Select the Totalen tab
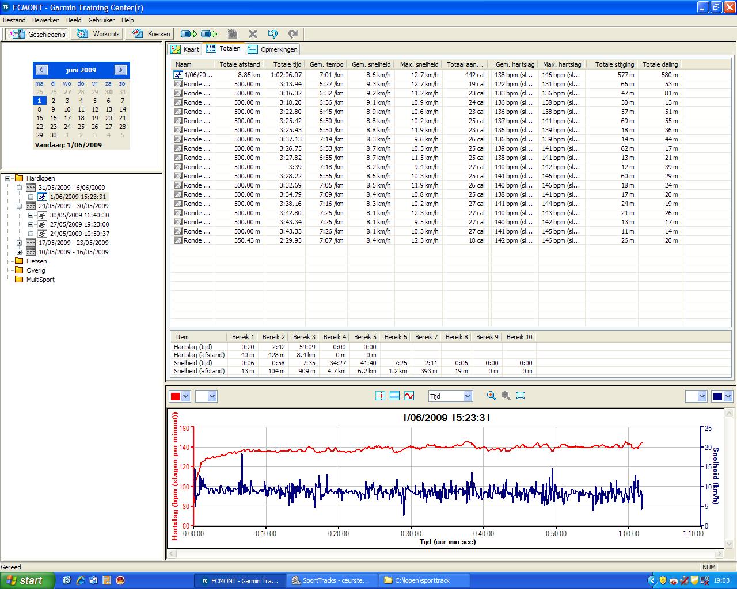 point(223,48)
